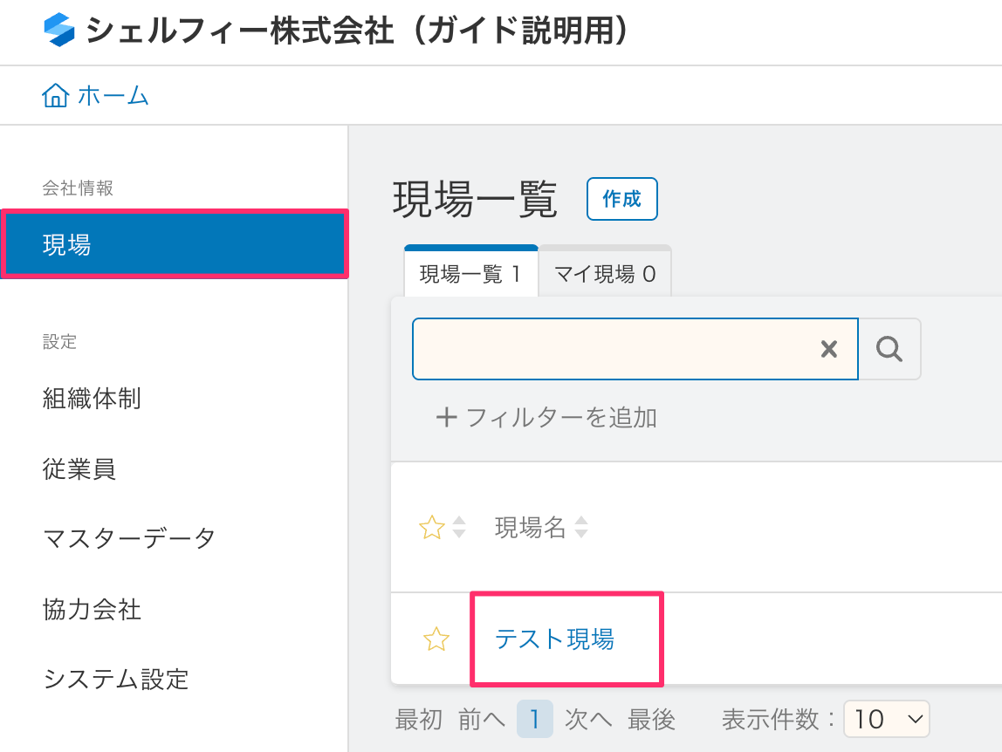The image size is (1002, 752).
Task: Click the search magnifier icon
Action: coord(890,349)
